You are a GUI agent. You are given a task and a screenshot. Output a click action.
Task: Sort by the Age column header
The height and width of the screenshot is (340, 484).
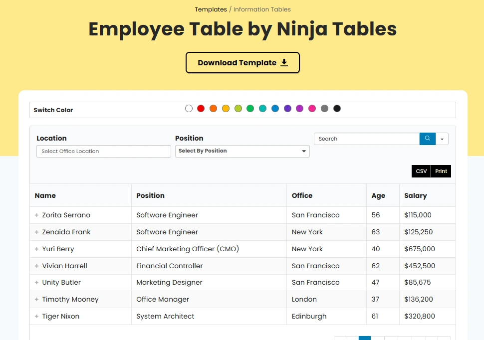click(383, 195)
